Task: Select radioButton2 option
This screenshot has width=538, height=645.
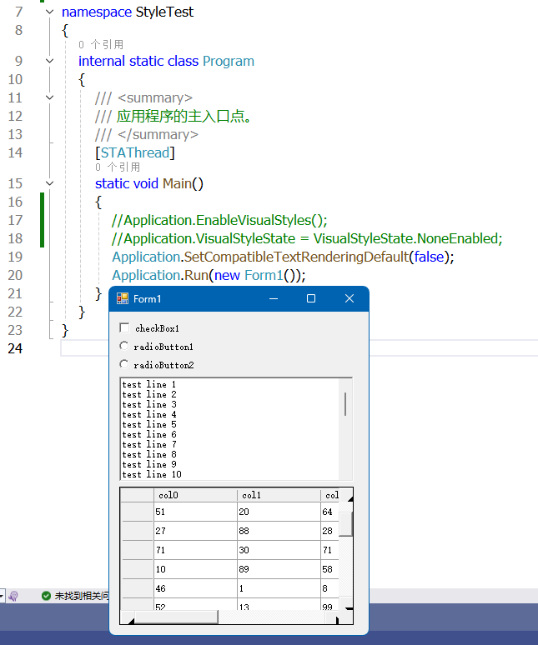Action: (123, 364)
